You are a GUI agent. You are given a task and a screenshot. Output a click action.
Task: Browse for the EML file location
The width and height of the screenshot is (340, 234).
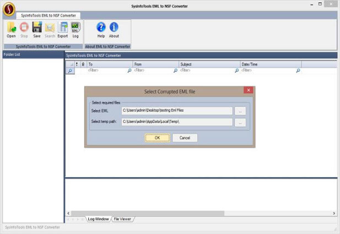click(240, 111)
